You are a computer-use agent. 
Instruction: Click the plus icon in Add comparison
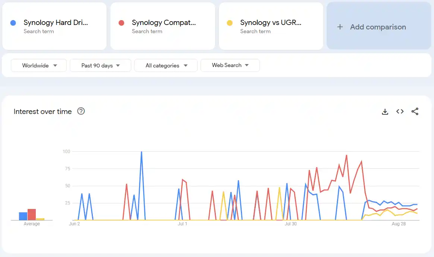340,27
